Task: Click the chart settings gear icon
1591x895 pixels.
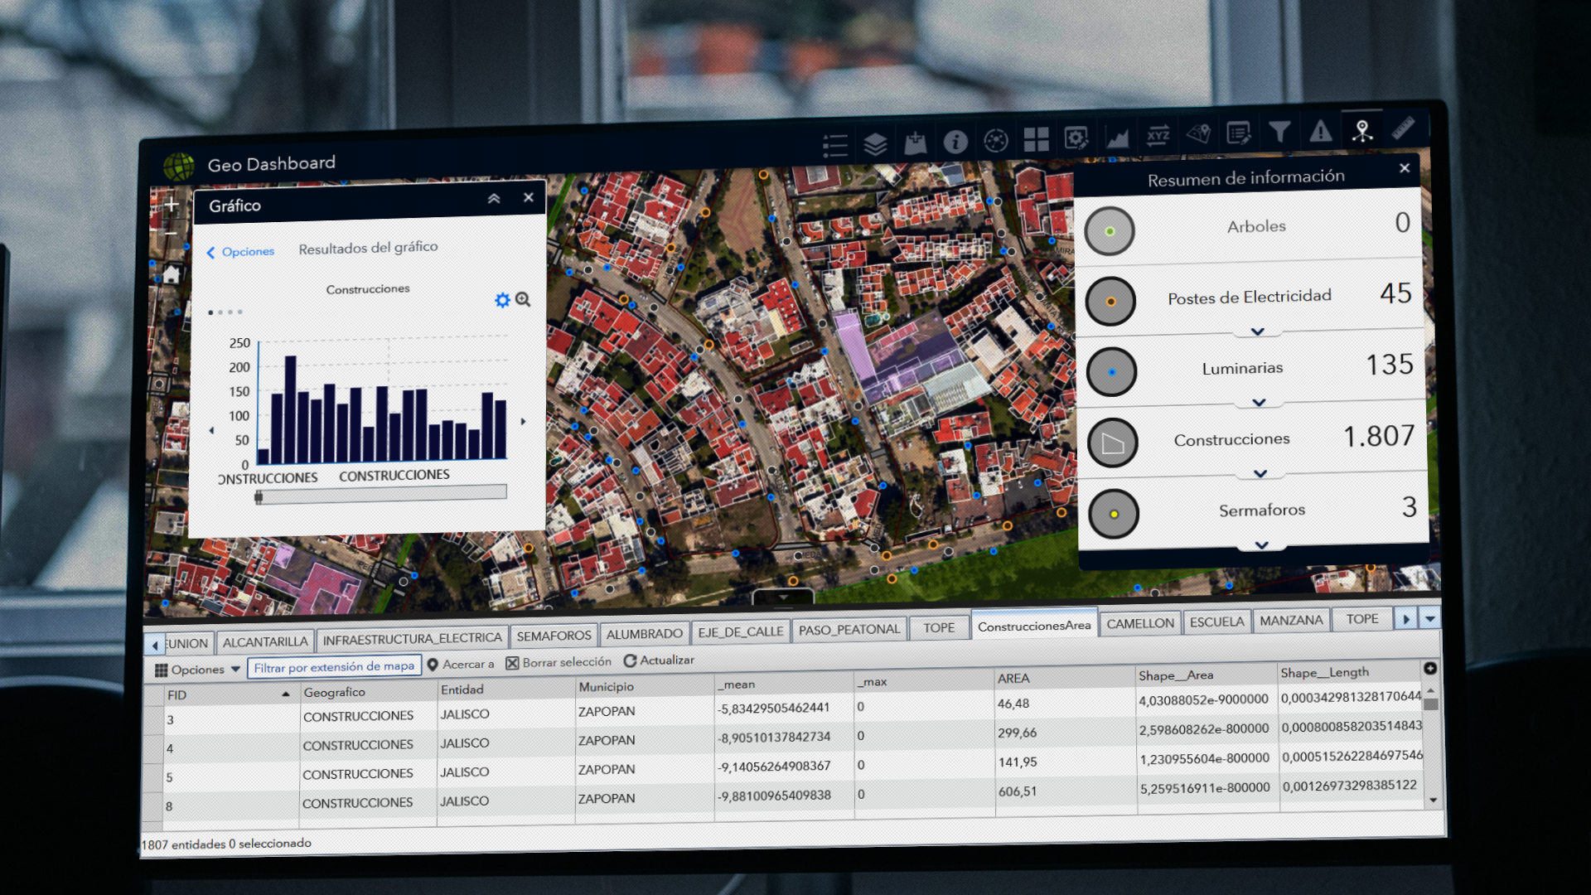Action: pyautogui.click(x=502, y=300)
